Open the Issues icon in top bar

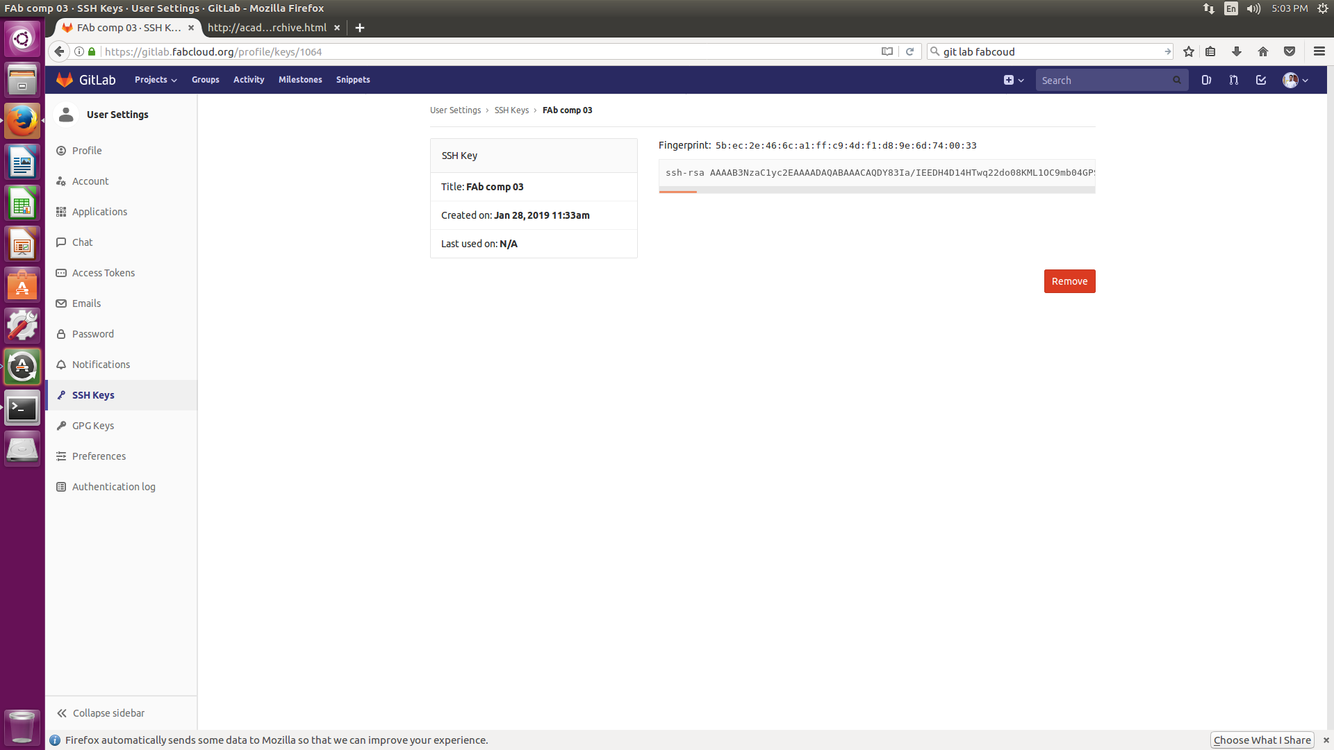point(1206,80)
